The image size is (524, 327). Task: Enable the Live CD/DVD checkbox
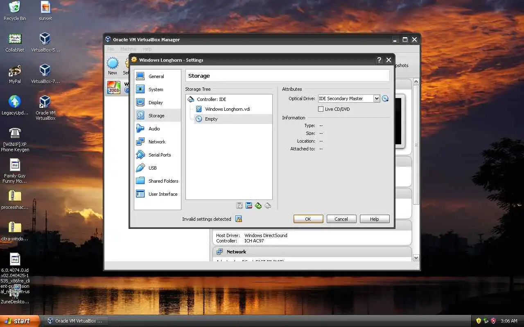pyautogui.click(x=321, y=109)
